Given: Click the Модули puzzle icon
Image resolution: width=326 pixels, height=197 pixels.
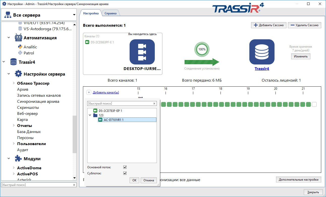Looking at the screenshot, I should click(x=18, y=158).
